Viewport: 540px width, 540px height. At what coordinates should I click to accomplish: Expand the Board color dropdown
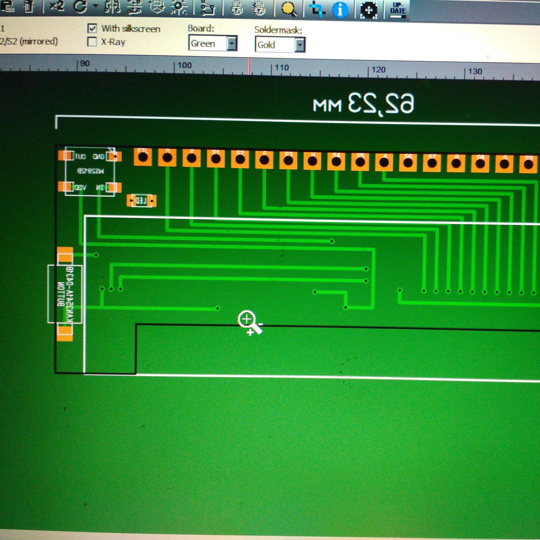pos(232,44)
